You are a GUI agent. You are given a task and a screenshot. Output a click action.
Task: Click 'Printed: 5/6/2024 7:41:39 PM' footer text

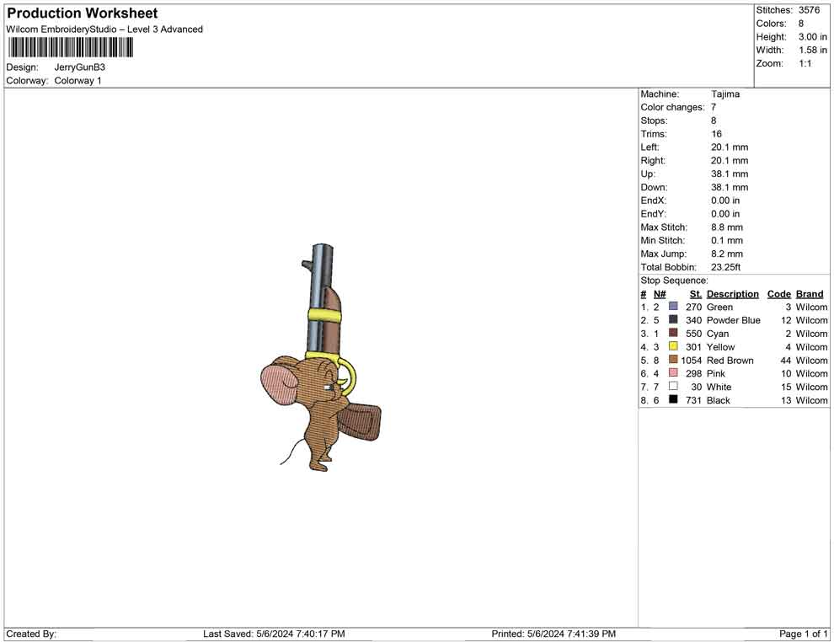(x=553, y=634)
